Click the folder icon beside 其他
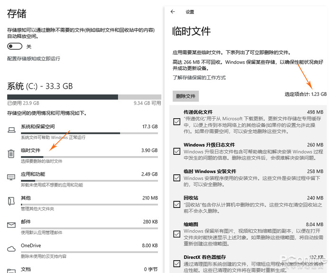Screen dimensions: 332x273 point(11,201)
